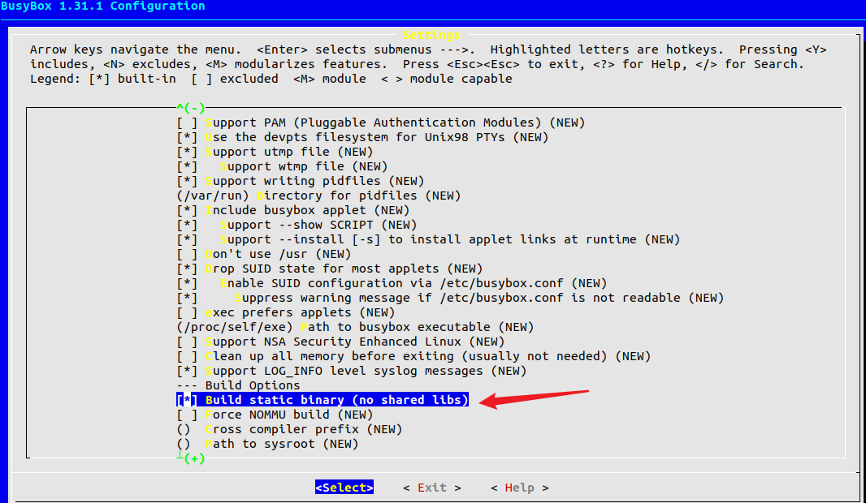Image resolution: width=866 pixels, height=503 pixels.
Task: Select the Build Options section header
Action: click(238, 385)
